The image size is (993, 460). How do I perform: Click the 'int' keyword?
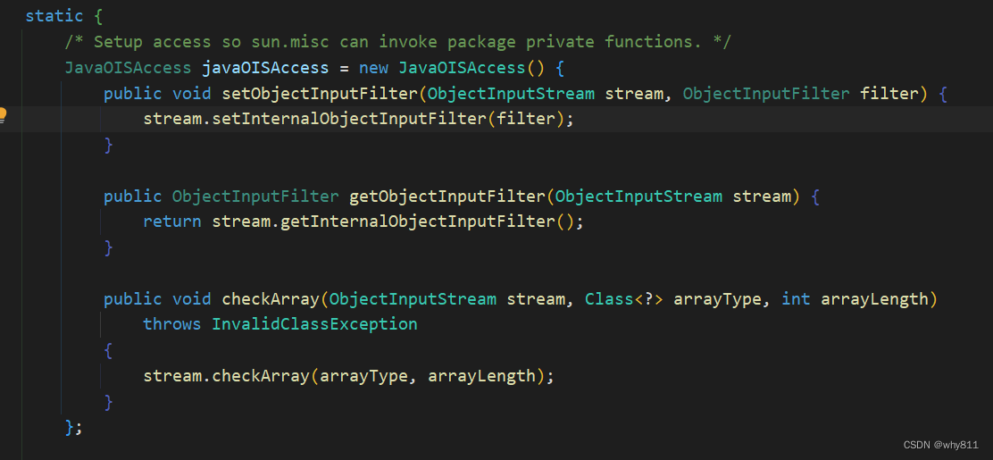point(796,299)
